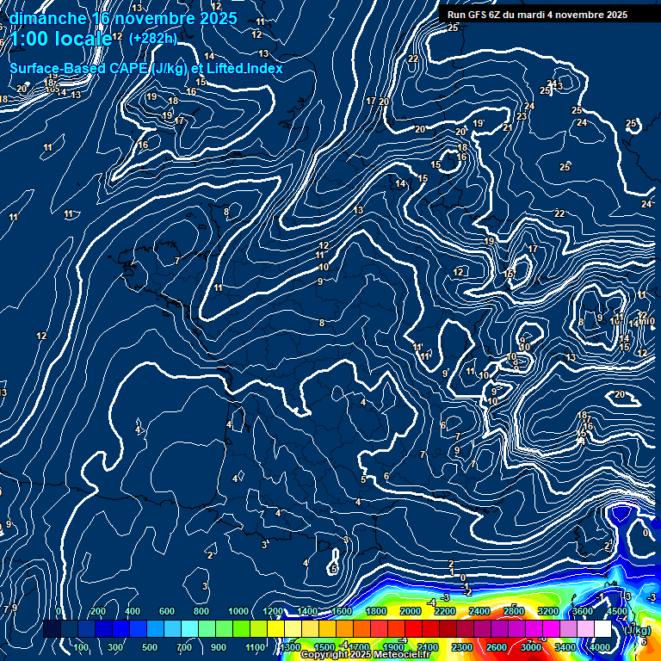Click the legend label '300'

[x=115, y=647]
